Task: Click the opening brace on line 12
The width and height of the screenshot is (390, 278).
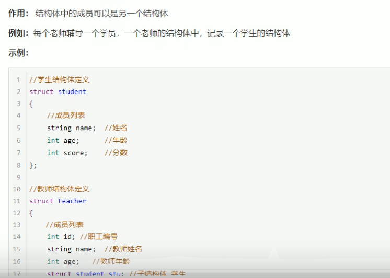Action: point(31,213)
